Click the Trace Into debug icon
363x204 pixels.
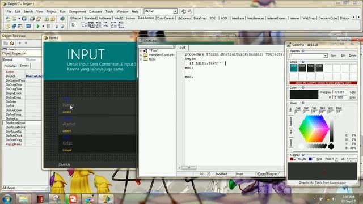coord(57,27)
